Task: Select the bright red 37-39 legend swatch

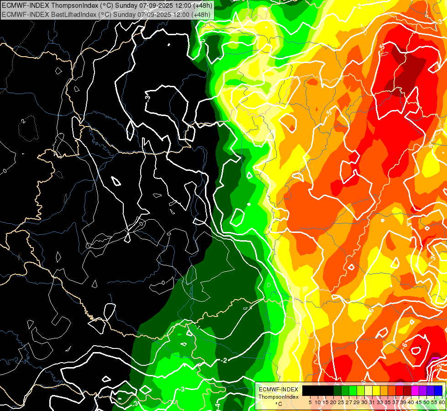Action: pyautogui.click(x=400, y=390)
